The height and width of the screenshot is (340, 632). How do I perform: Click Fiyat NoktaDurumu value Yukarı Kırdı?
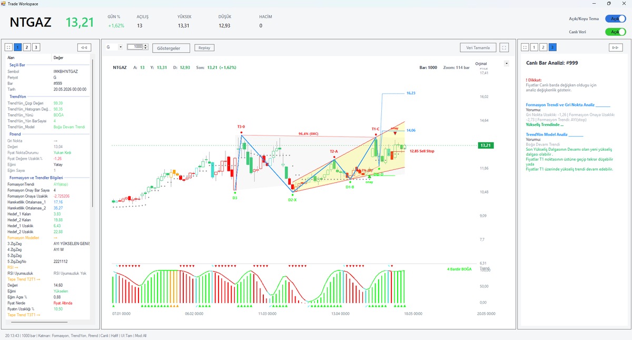click(x=63, y=152)
